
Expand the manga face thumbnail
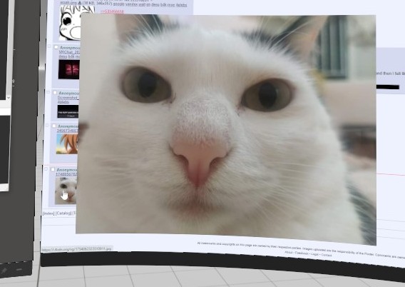point(70,23)
